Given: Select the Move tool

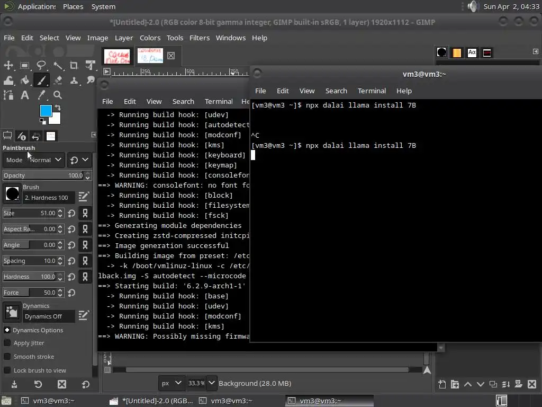Looking at the screenshot, I should point(8,65).
